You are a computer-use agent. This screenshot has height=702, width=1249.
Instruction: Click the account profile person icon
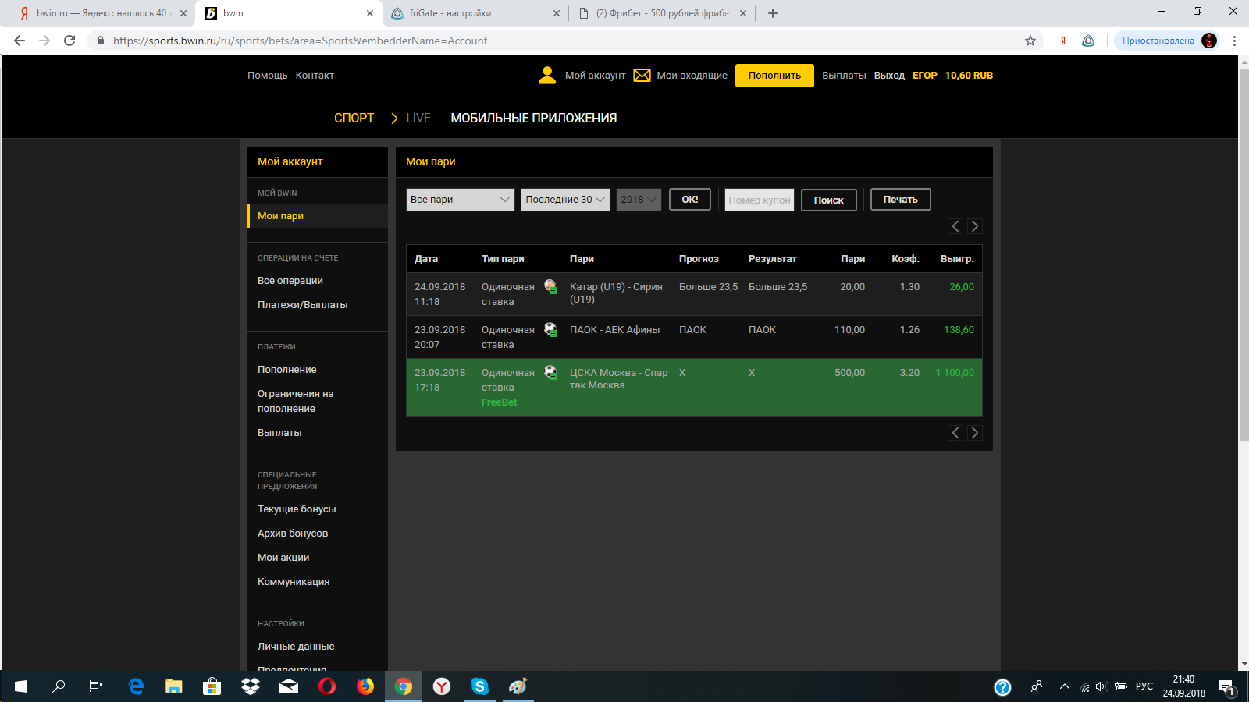click(547, 75)
